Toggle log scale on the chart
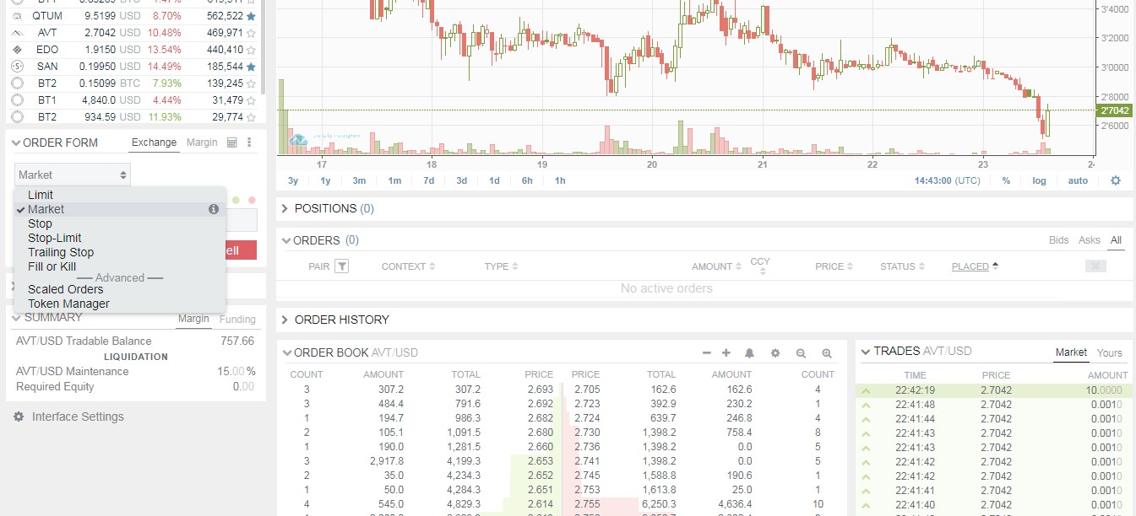 tap(1039, 180)
